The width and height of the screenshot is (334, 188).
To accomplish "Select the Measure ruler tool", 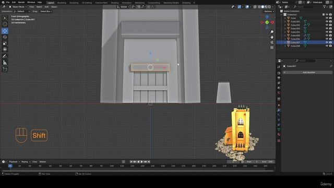I will [x=5, y=63].
